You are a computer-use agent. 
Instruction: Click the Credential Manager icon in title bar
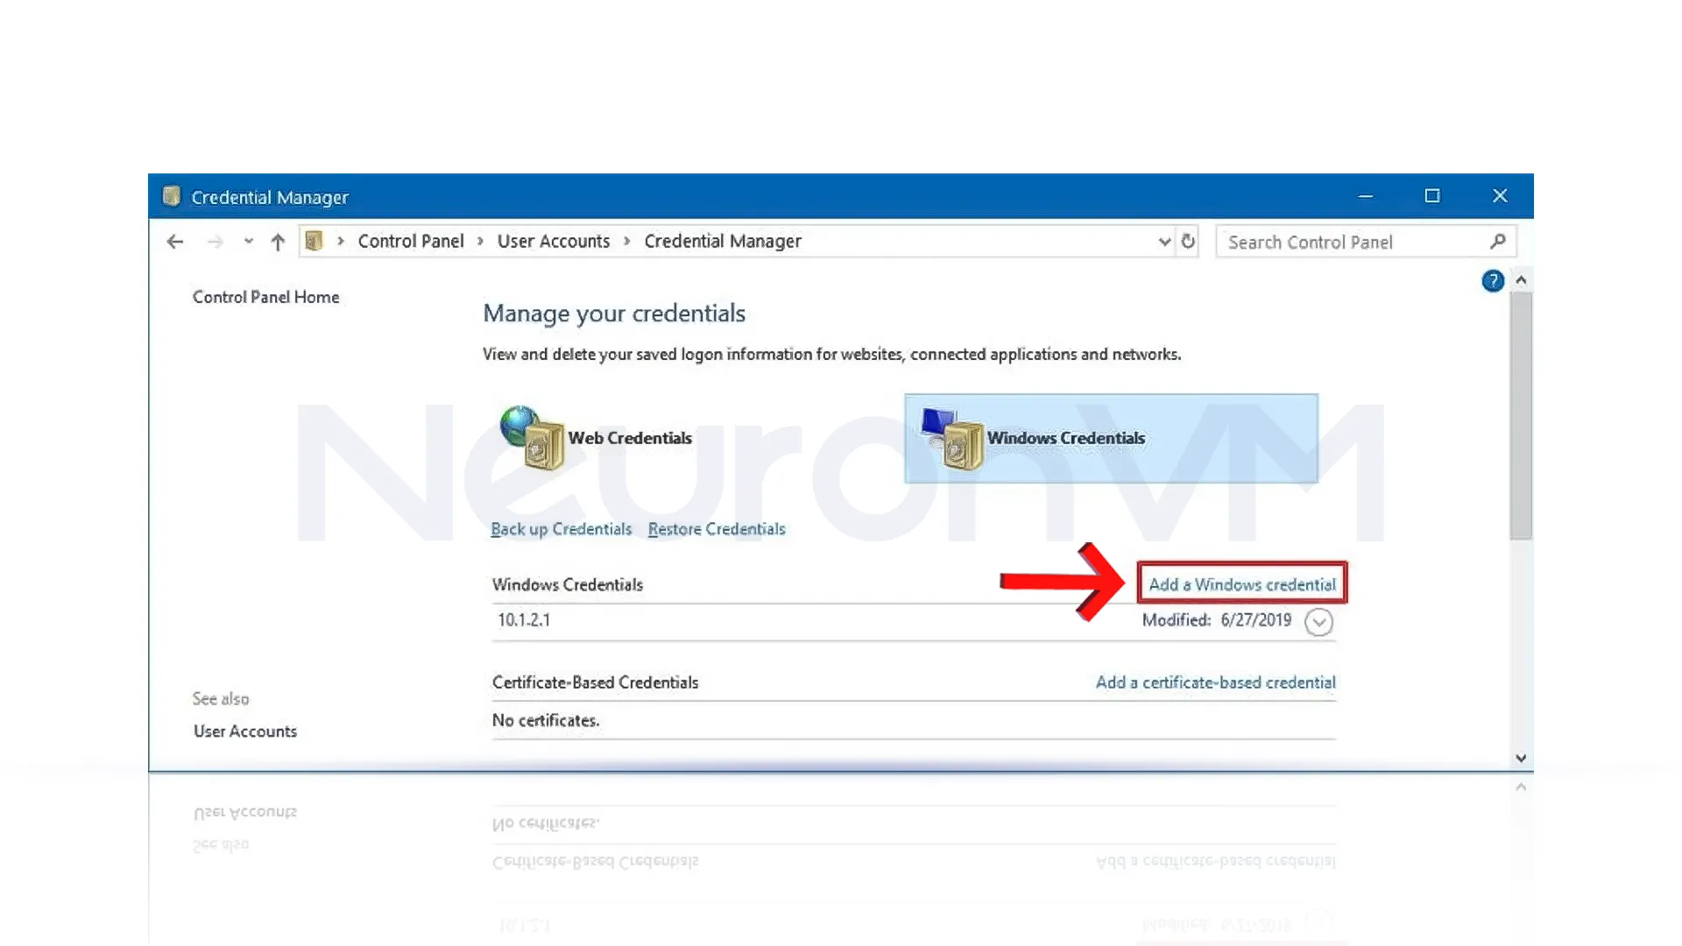tap(172, 196)
